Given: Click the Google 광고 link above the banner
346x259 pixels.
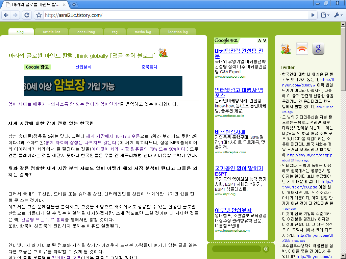Looking at the screenshot, I should (x=37, y=67).
